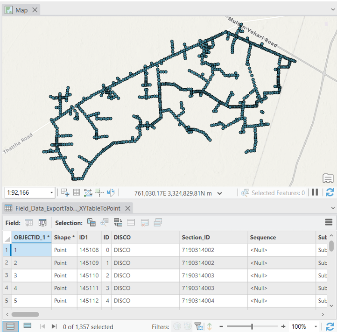Screen dimensions: 337x332
Task: Go to first table record
Action: coord(42,326)
